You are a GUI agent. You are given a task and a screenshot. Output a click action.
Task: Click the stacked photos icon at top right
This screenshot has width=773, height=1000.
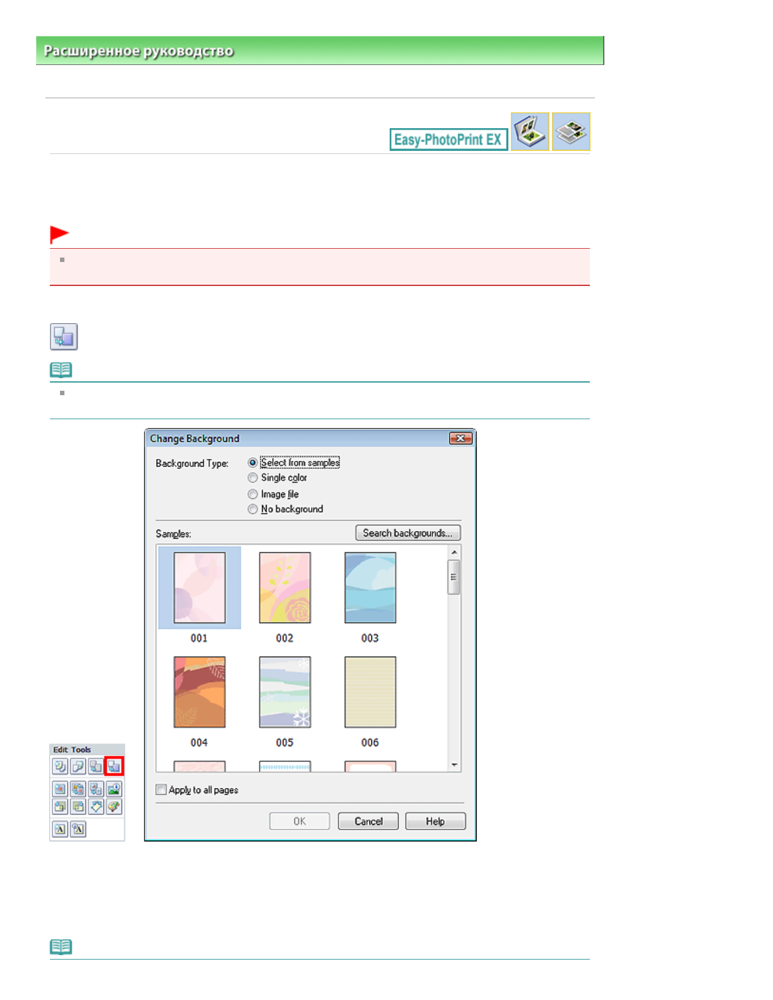[x=571, y=131]
